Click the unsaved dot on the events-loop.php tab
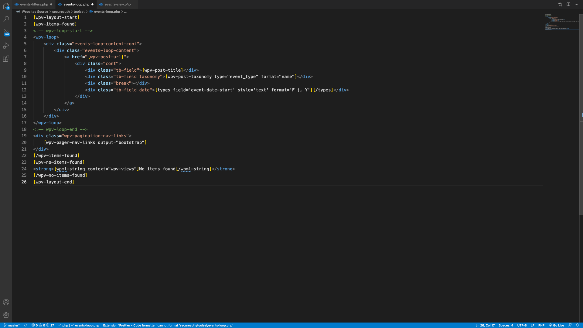Image resolution: width=583 pixels, height=328 pixels. tap(93, 4)
